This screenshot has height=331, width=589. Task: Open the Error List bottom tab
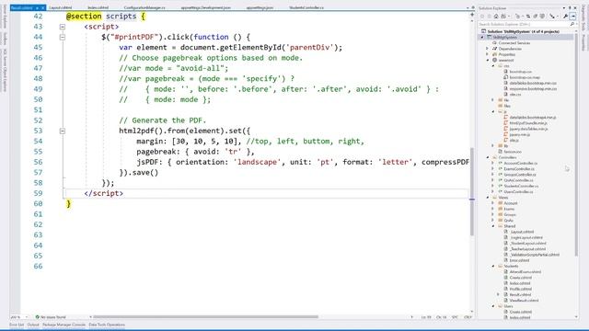tap(17, 325)
